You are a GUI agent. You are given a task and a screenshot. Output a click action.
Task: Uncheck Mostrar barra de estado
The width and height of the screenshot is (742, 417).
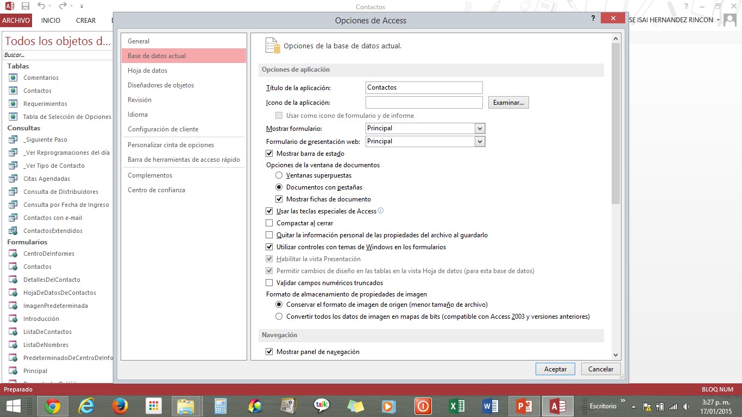(x=269, y=154)
